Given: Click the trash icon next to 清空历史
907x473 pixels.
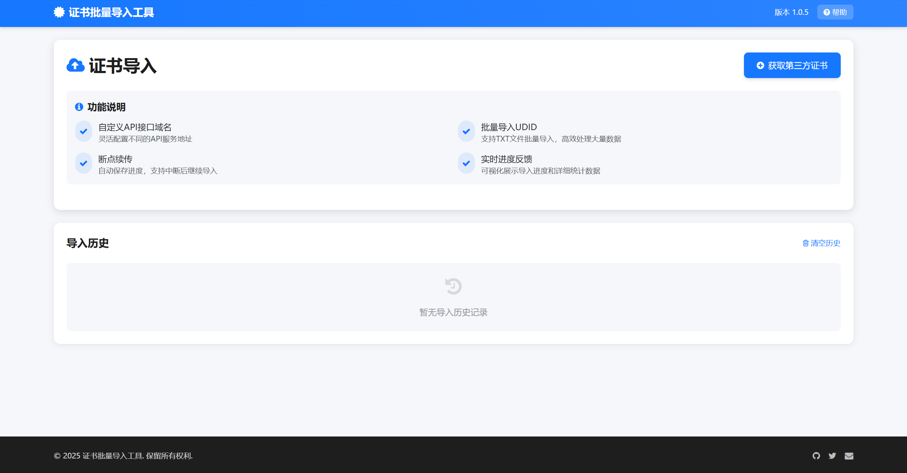Looking at the screenshot, I should (x=806, y=243).
